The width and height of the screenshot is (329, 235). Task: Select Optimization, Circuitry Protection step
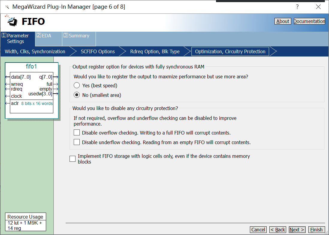click(x=230, y=51)
